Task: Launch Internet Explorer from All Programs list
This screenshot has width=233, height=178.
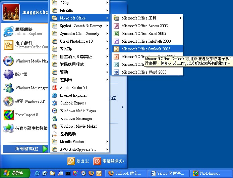Action: point(80,95)
